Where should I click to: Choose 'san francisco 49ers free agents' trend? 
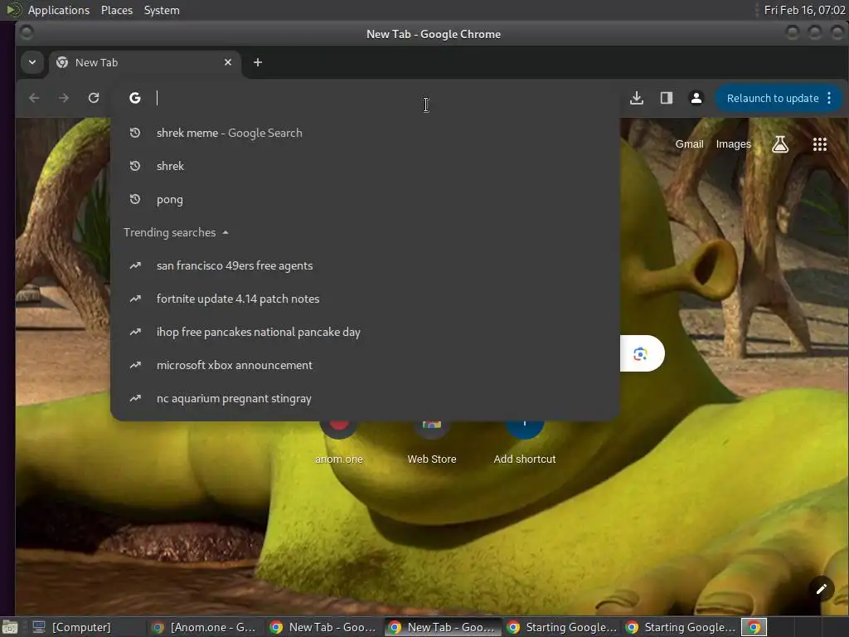click(x=365, y=265)
